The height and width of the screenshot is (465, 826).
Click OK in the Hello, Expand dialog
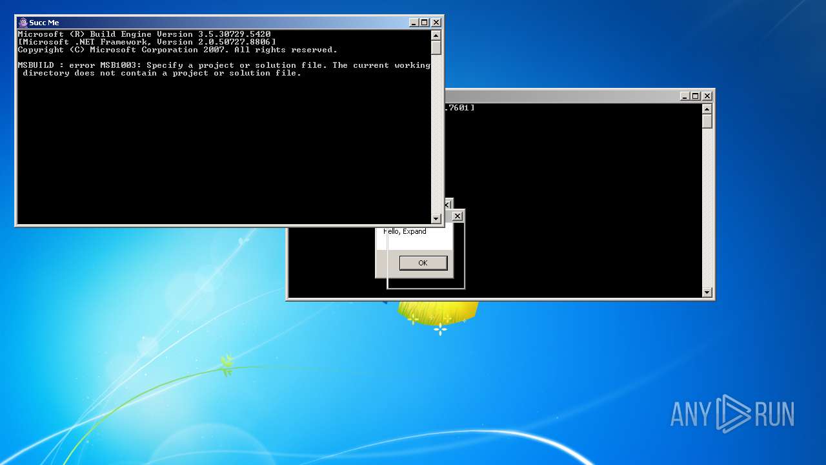(x=423, y=263)
